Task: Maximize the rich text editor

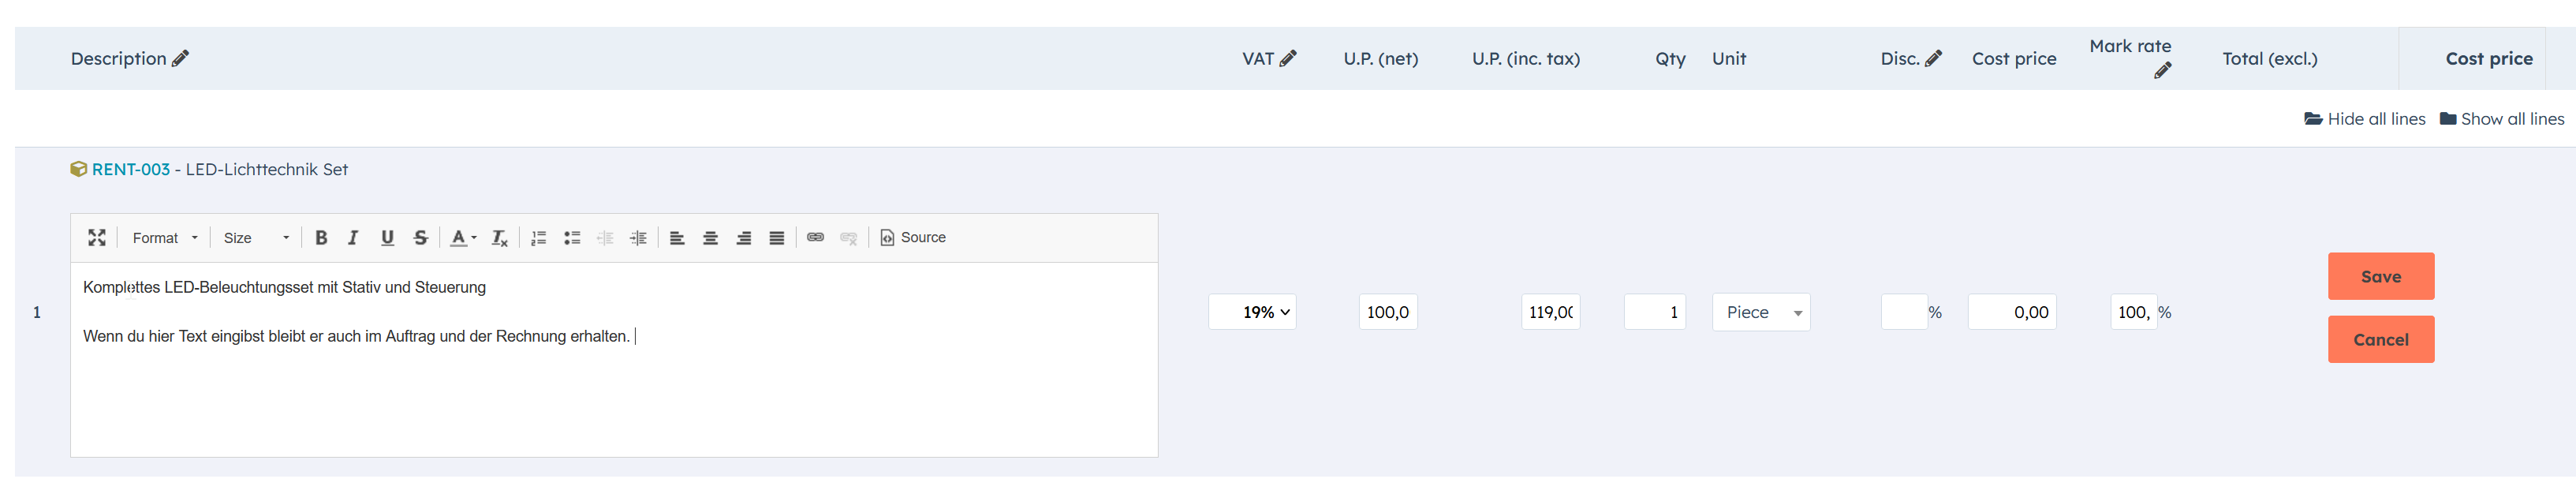Action: 96,237
